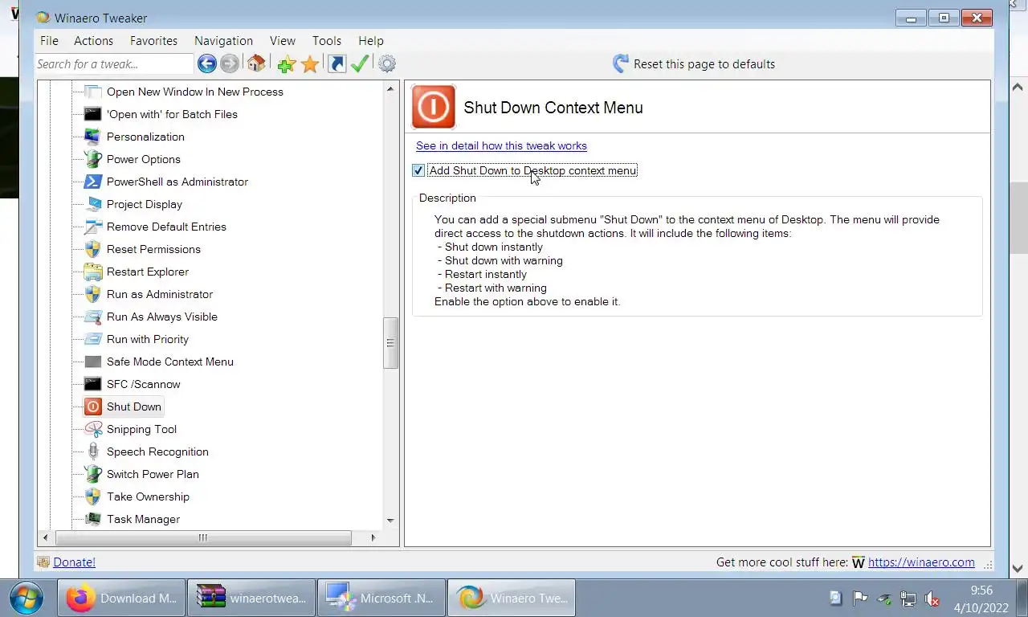Click the SFC /Scannow console icon
This screenshot has height=617, width=1028.
[93, 384]
